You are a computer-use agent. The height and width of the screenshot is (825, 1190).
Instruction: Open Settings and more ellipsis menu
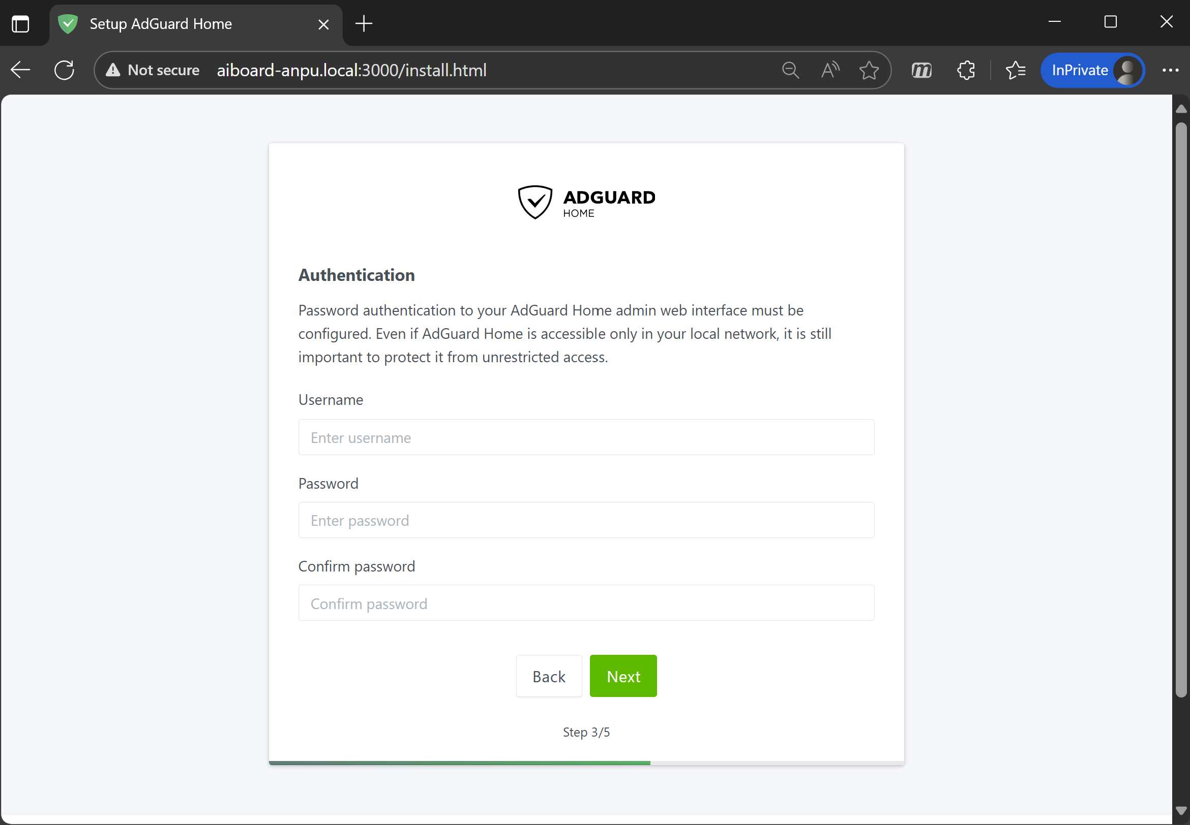pos(1170,70)
